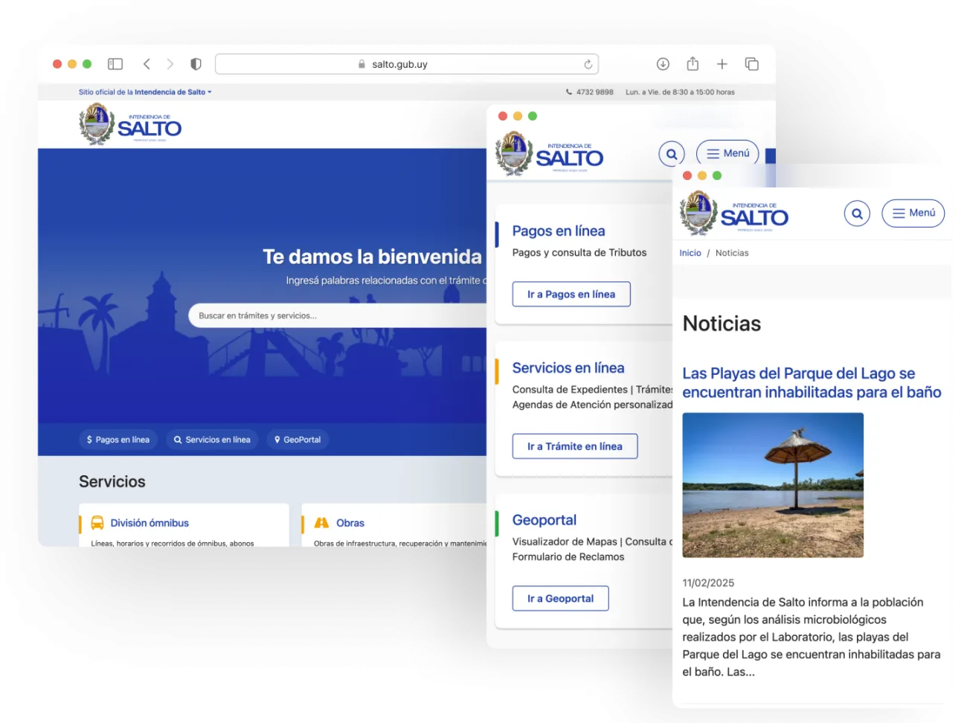Click the Share icon in toolbar

693,64
